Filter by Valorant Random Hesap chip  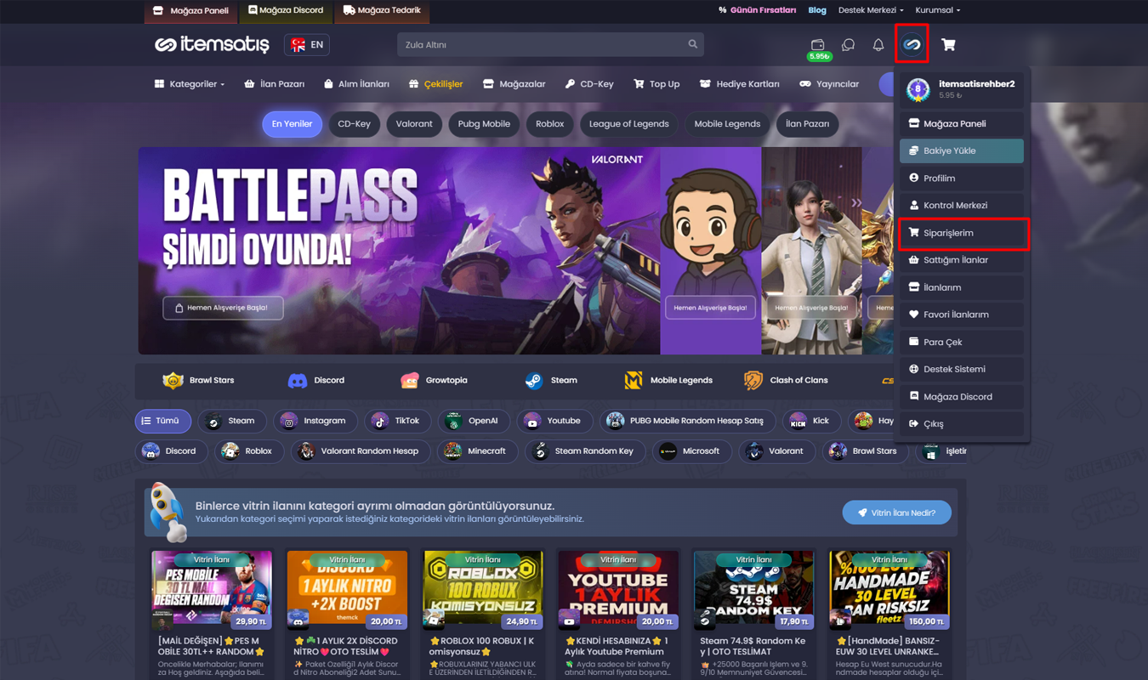point(361,451)
